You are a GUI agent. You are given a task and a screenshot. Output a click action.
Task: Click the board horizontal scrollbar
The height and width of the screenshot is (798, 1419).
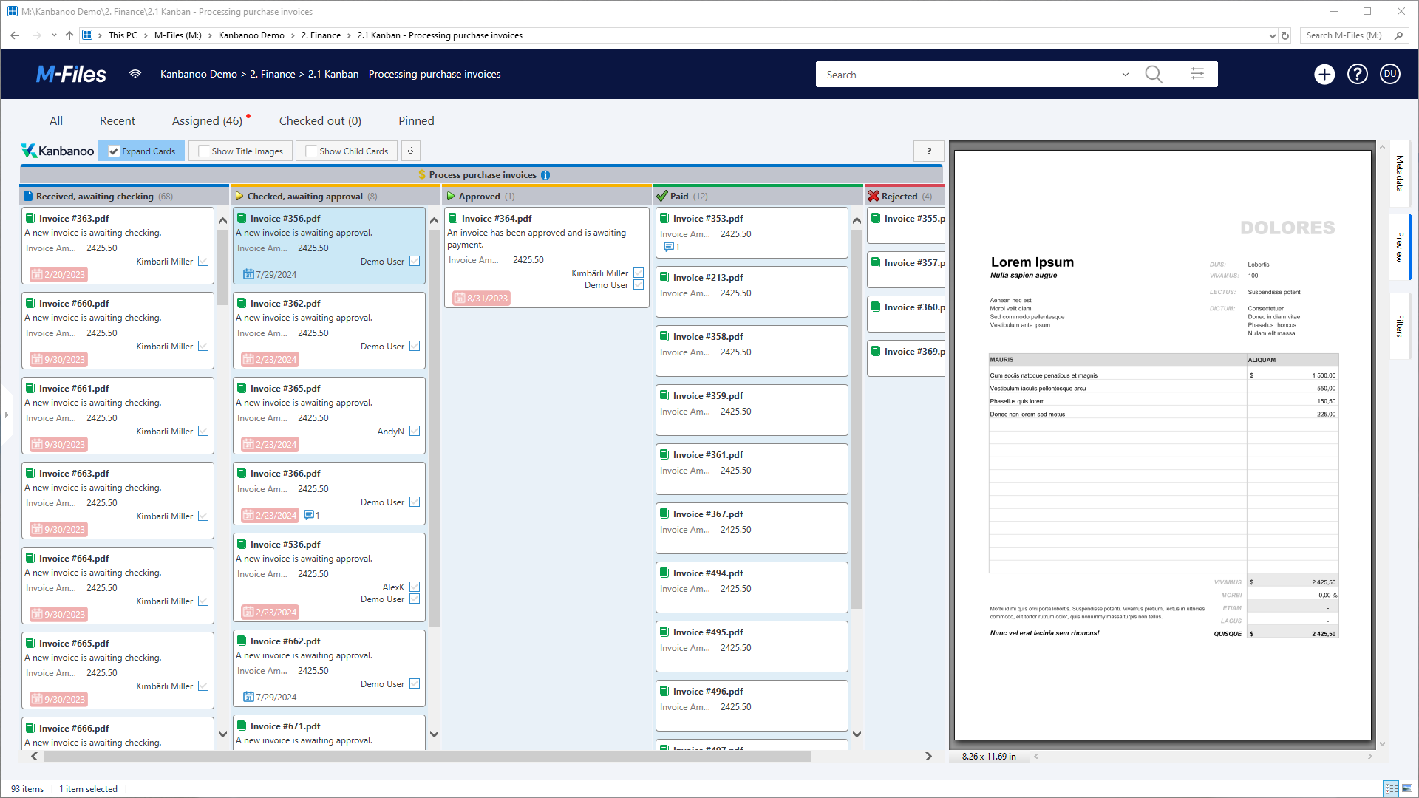426,756
